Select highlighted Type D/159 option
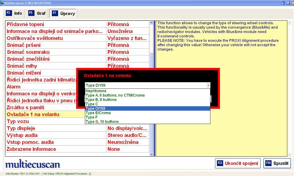This screenshot has height=176, width=294. click(147, 109)
